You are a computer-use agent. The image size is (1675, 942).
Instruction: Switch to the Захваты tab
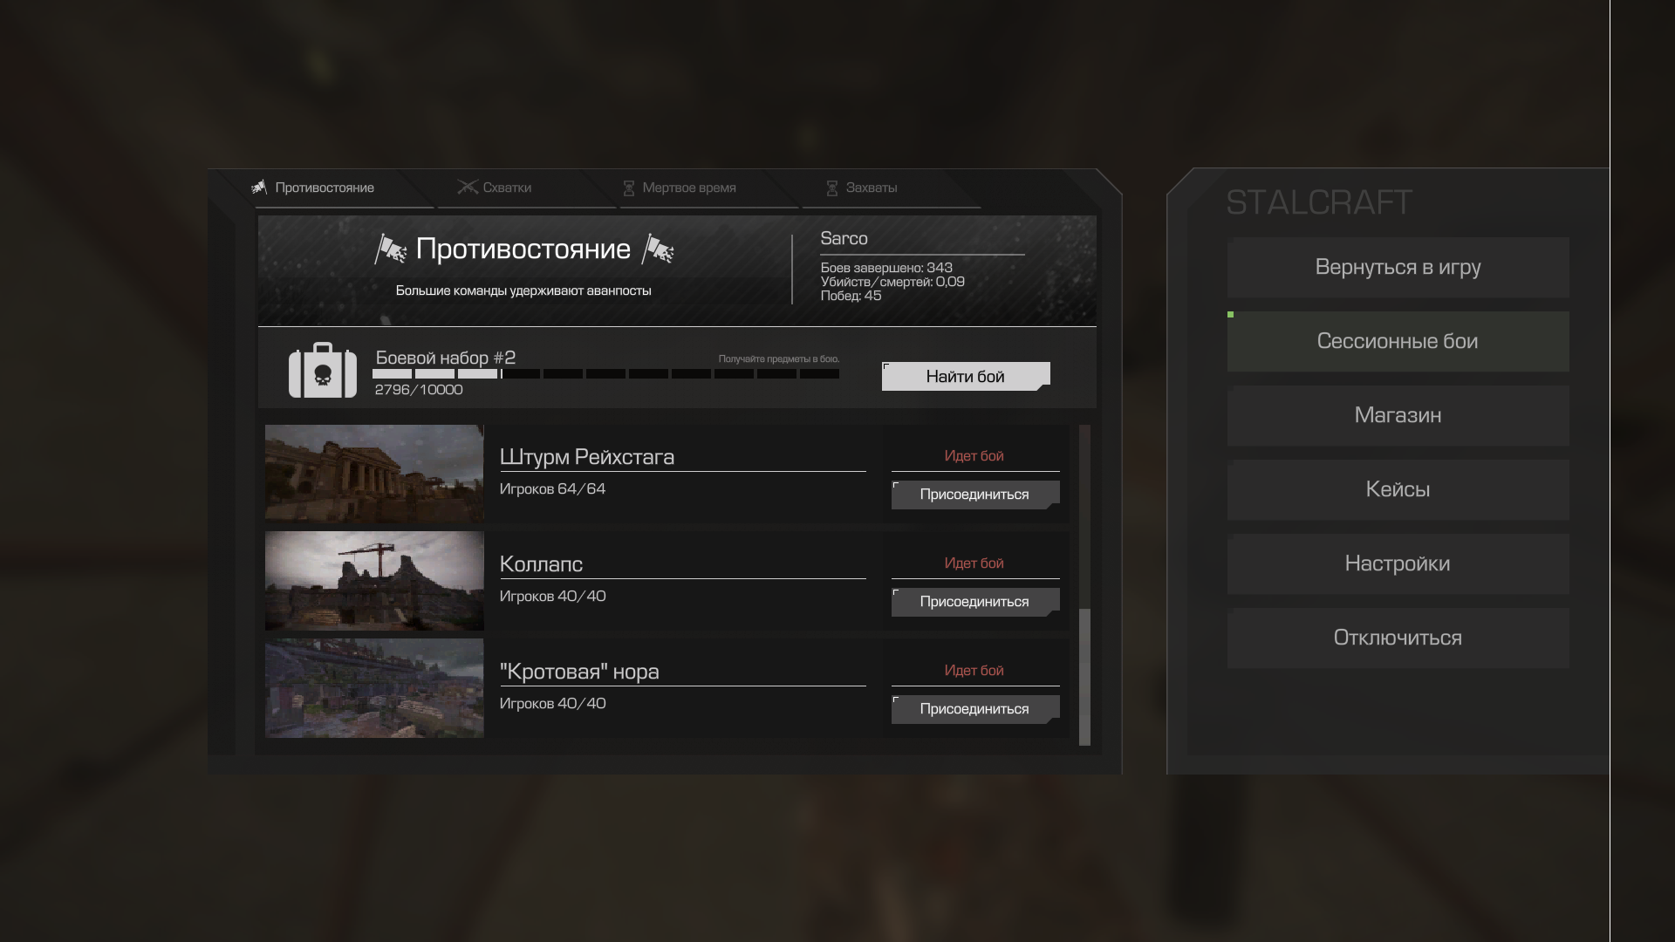[871, 188]
